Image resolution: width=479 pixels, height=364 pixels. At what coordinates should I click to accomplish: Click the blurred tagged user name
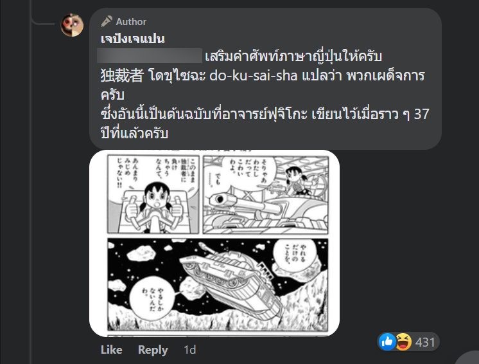150,56
